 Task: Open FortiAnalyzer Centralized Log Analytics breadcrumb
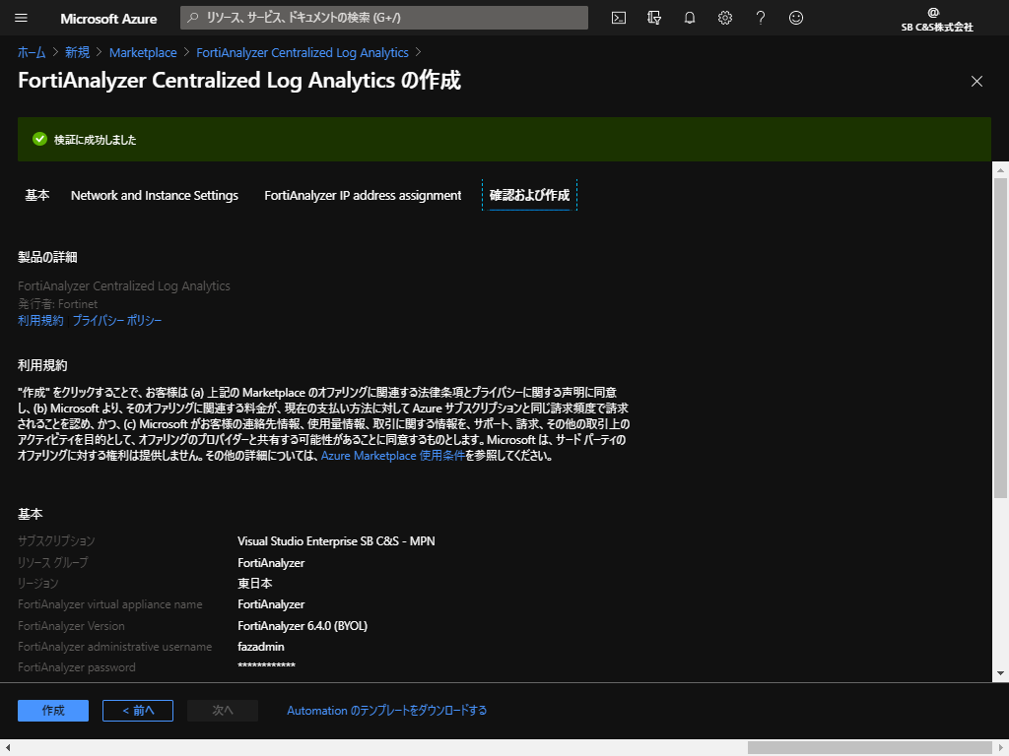(x=303, y=53)
